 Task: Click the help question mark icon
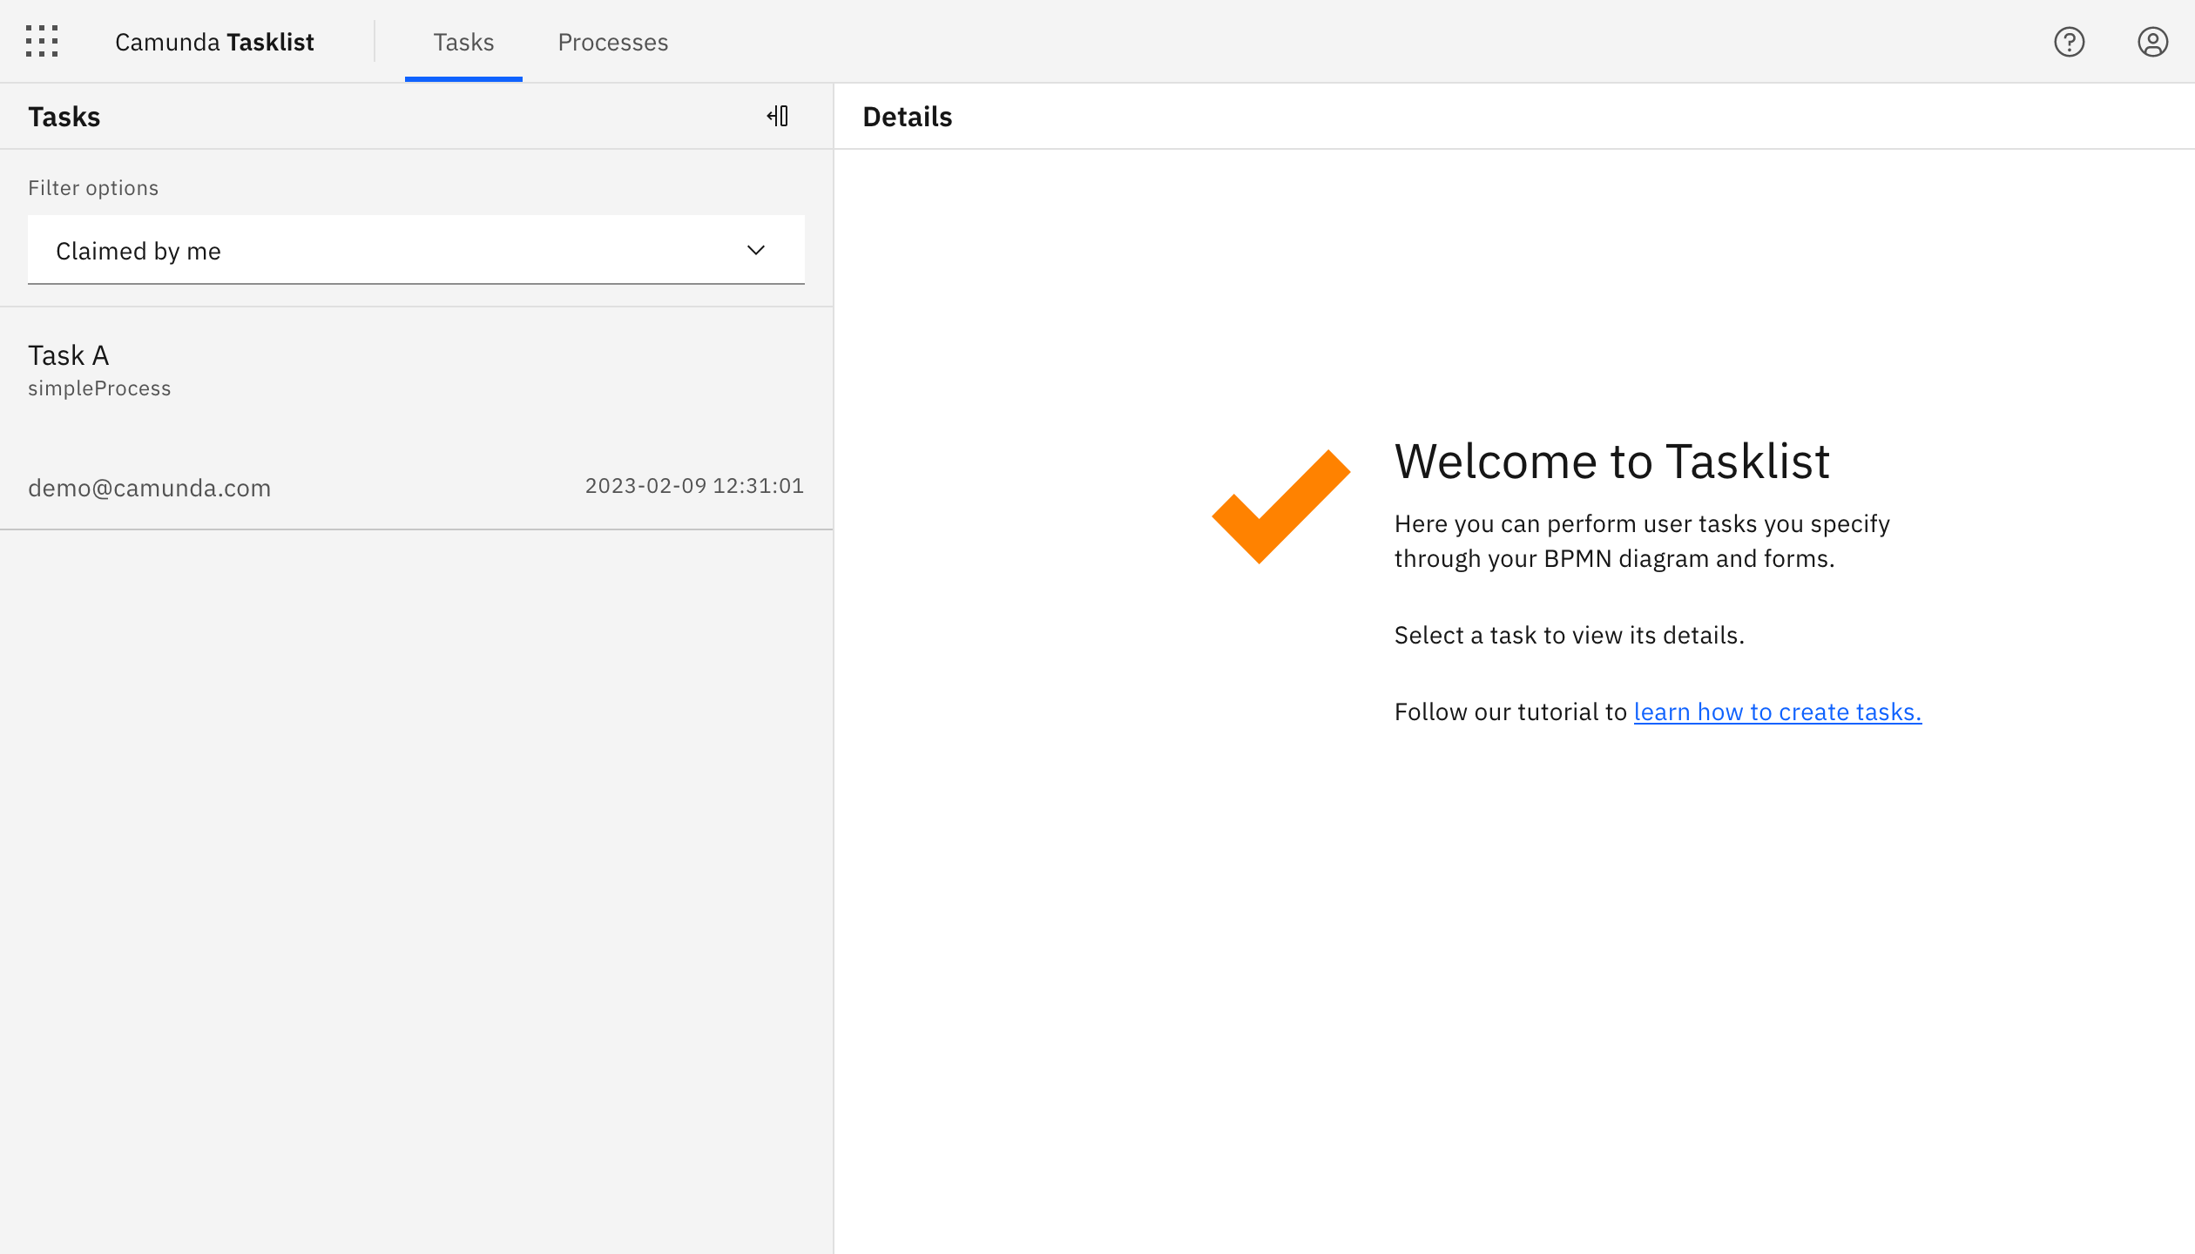pos(2069,41)
